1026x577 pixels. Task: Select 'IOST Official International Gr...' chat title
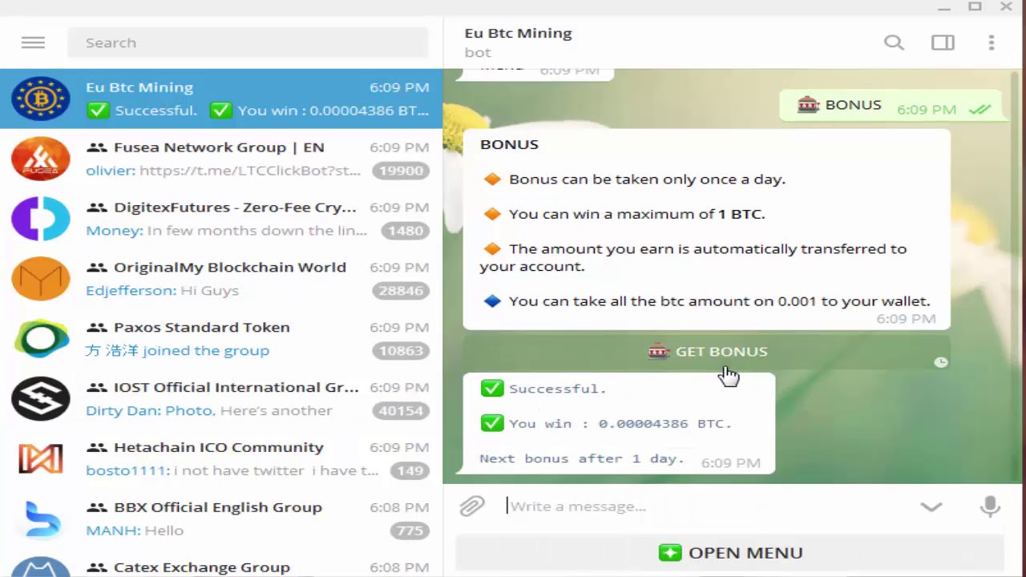point(236,388)
